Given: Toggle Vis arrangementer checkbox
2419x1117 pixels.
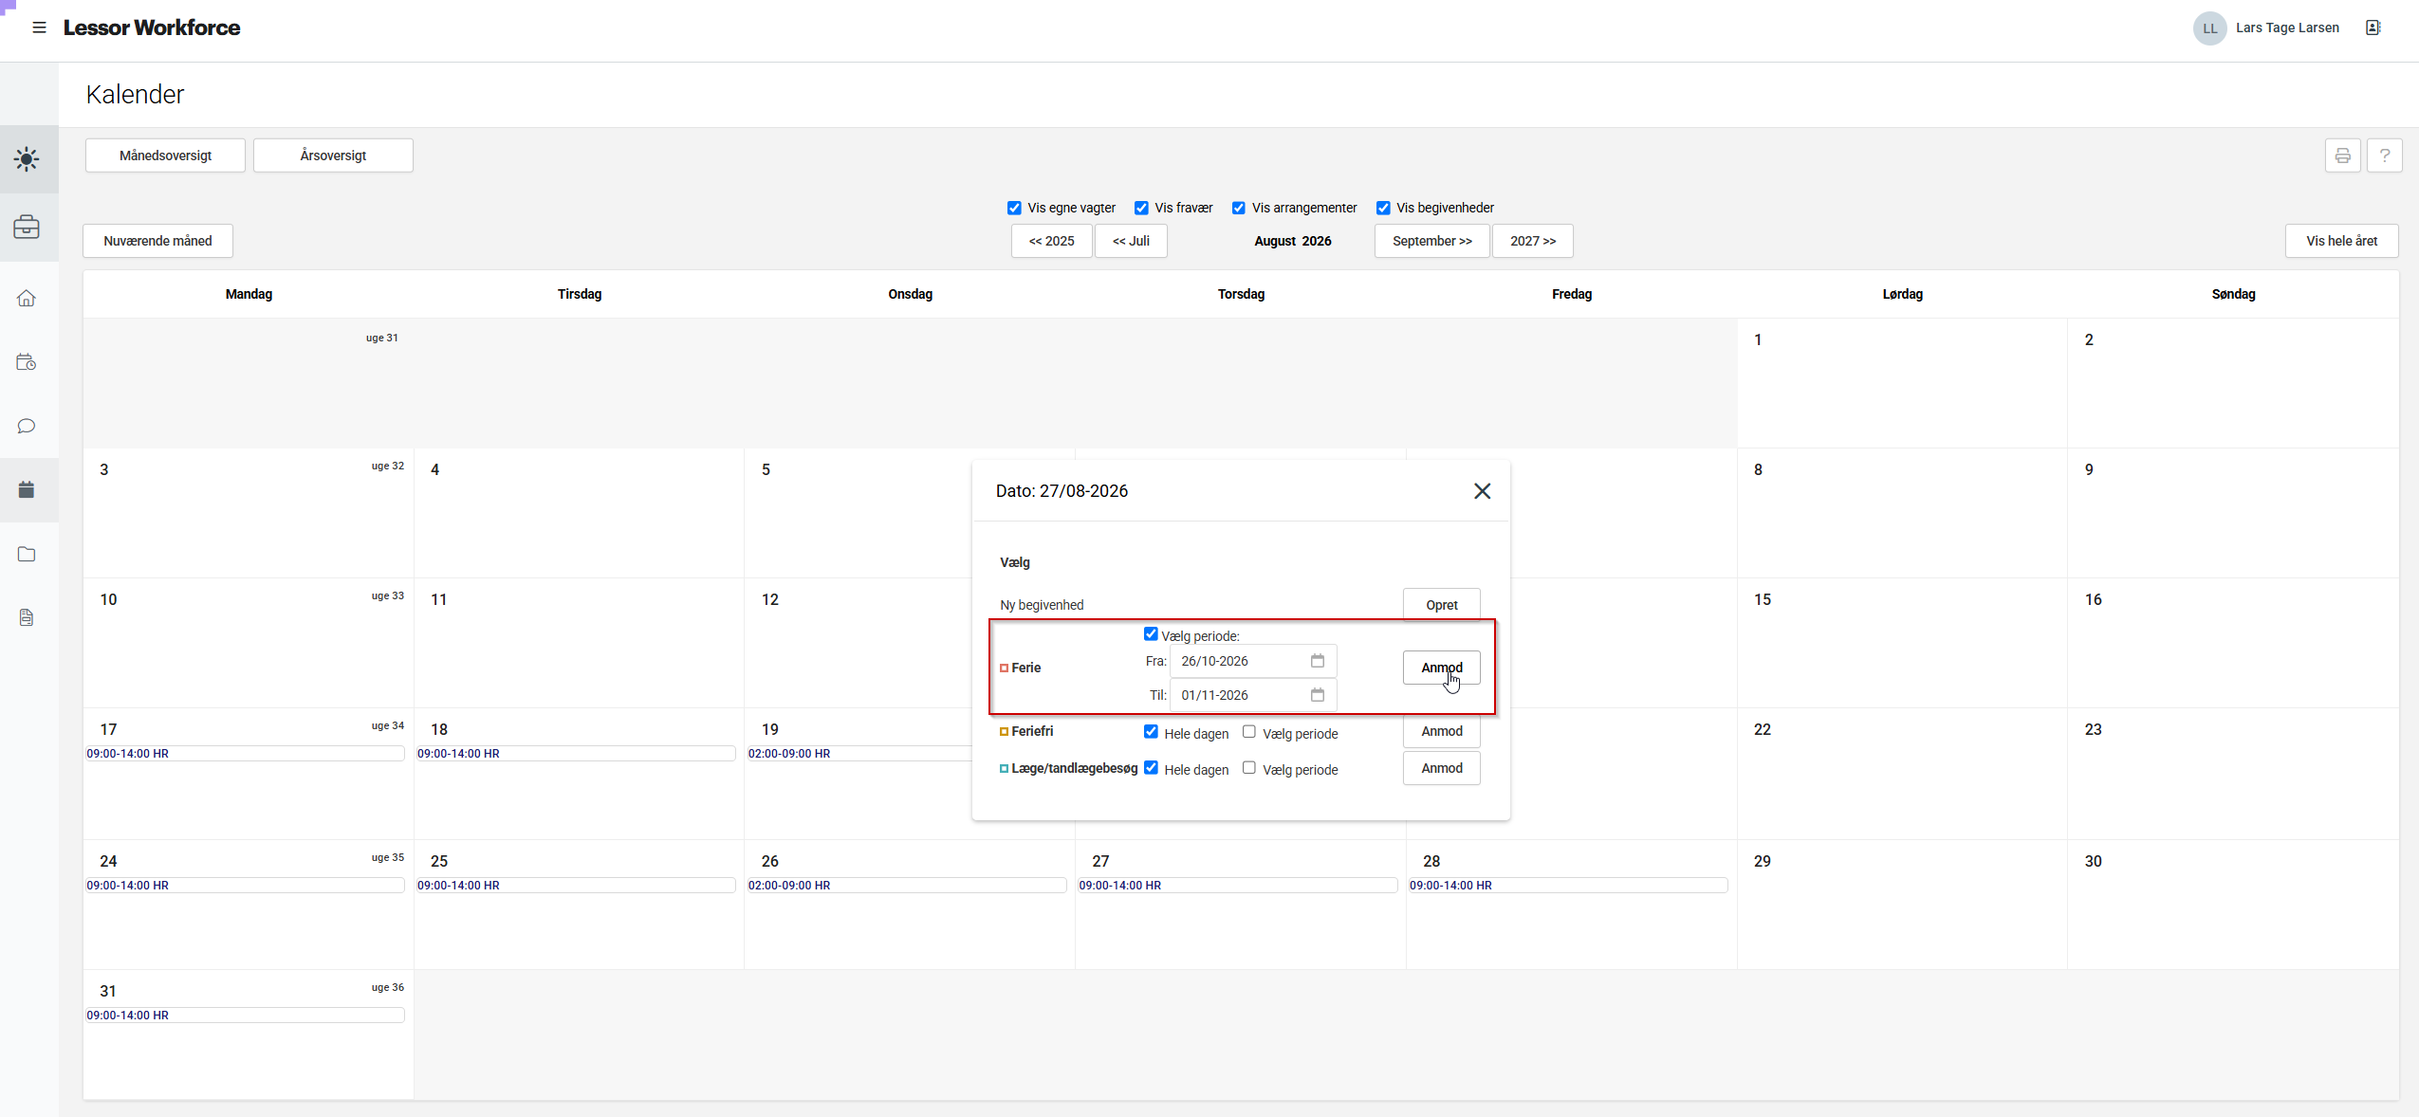Looking at the screenshot, I should [x=1238, y=208].
